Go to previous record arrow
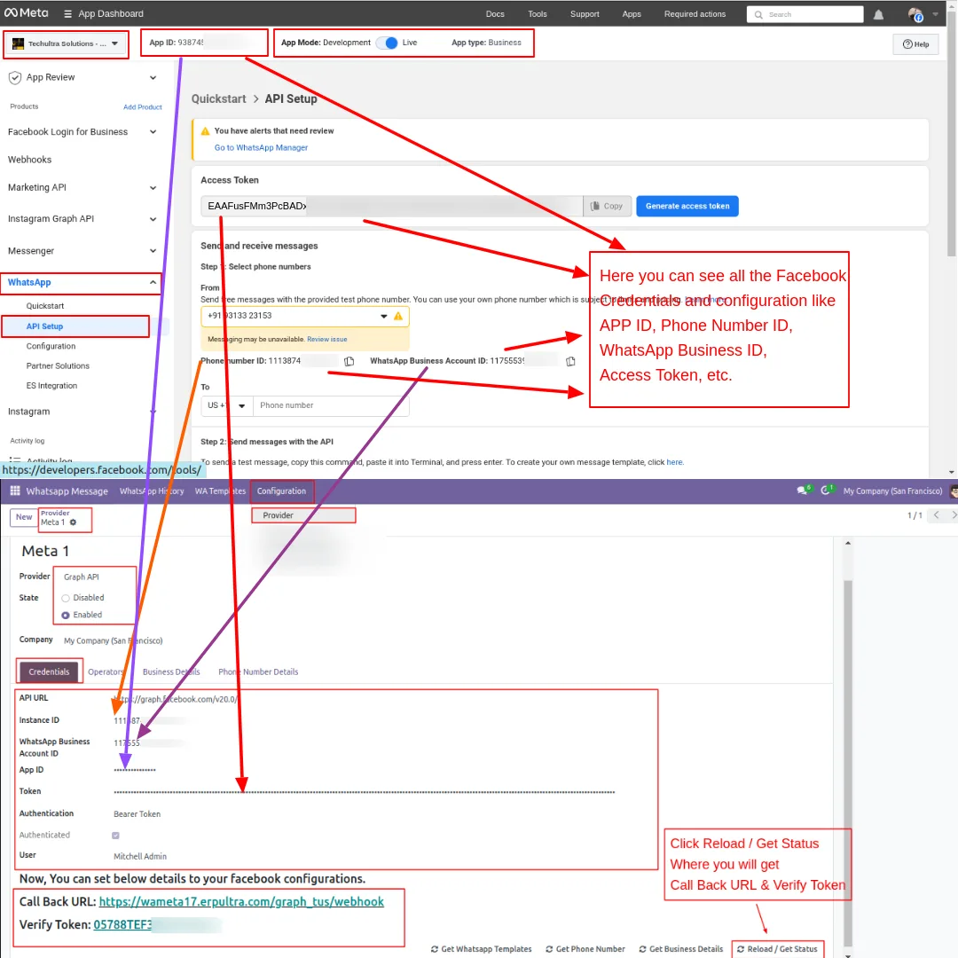Viewport: 958px width, 958px height. click(936, 515)
